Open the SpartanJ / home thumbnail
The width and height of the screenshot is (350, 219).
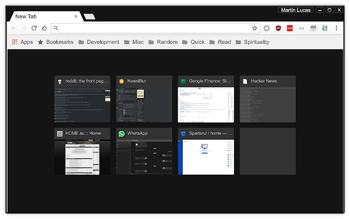[x=206, y=151]
